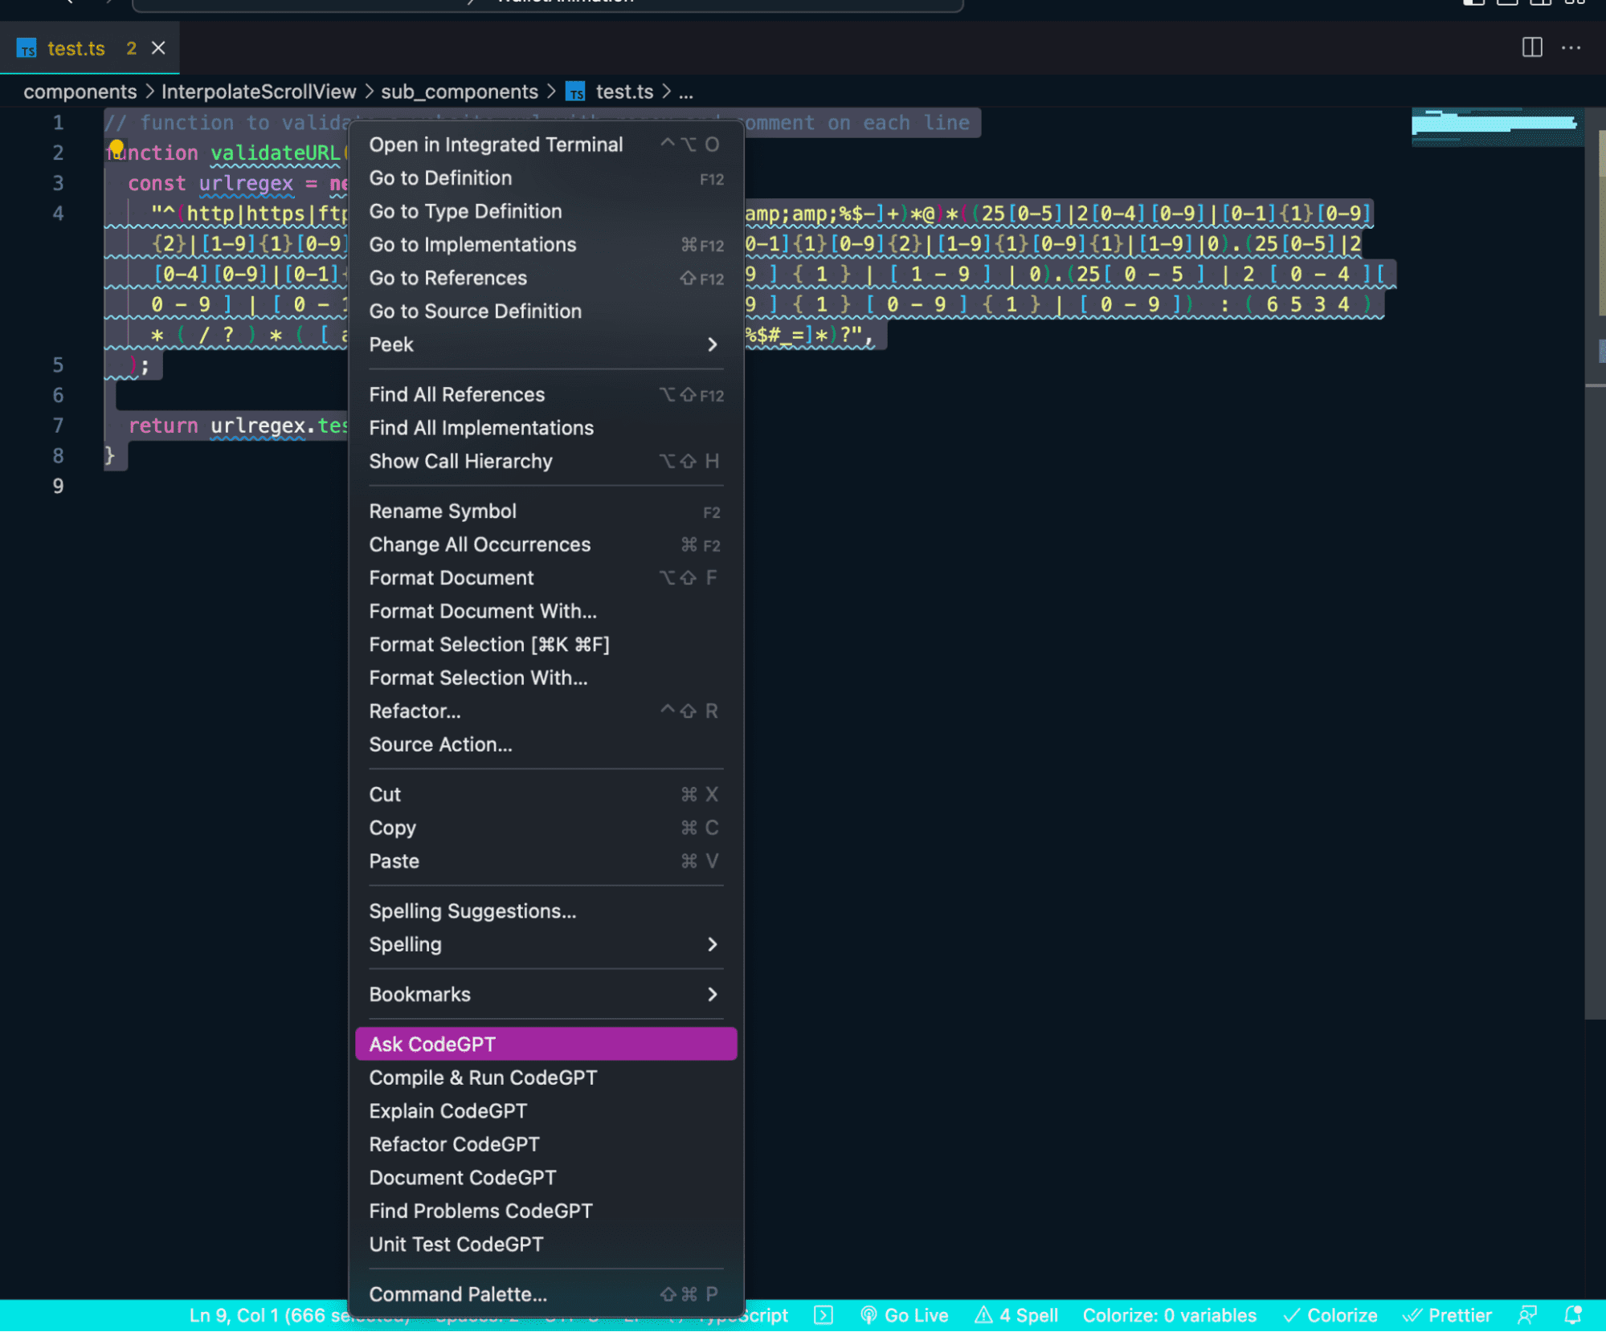Choose Ask CodeGPT
Image resolution: width=1606 pixels, height=1332 pixels.
pyautogui.click(x=546, y=1045)
